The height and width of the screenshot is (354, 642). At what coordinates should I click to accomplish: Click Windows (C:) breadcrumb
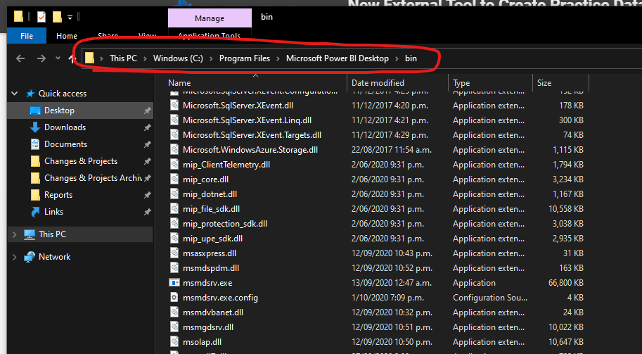coord(178,58)
